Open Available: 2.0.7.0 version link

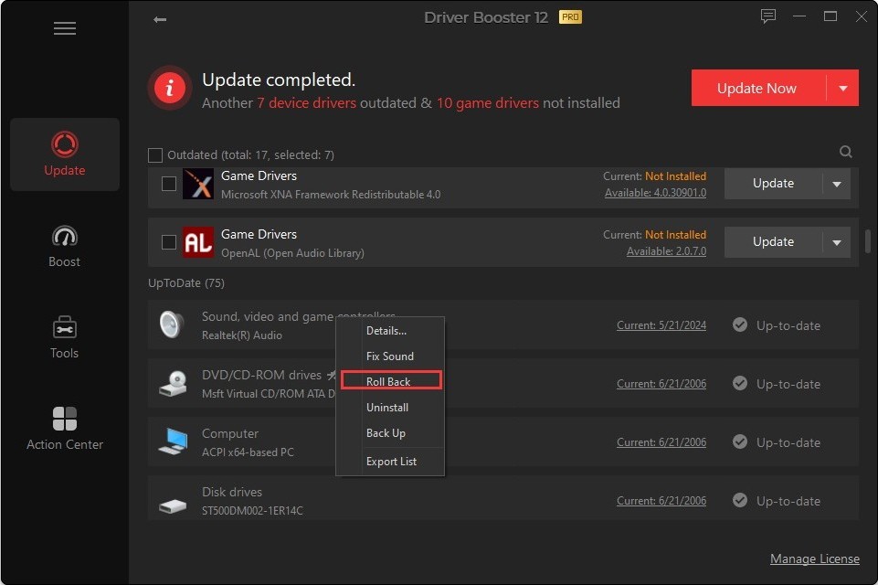point(666,251)
